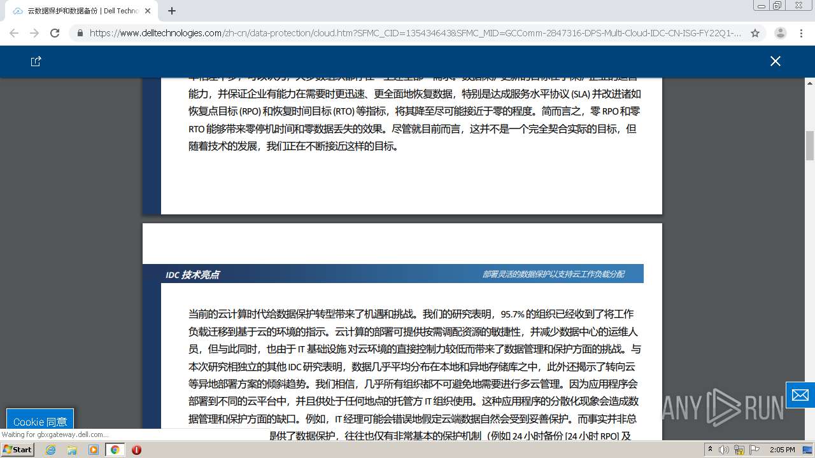Click the 部署灵活的数据保护 banner text

coord(553,274)
